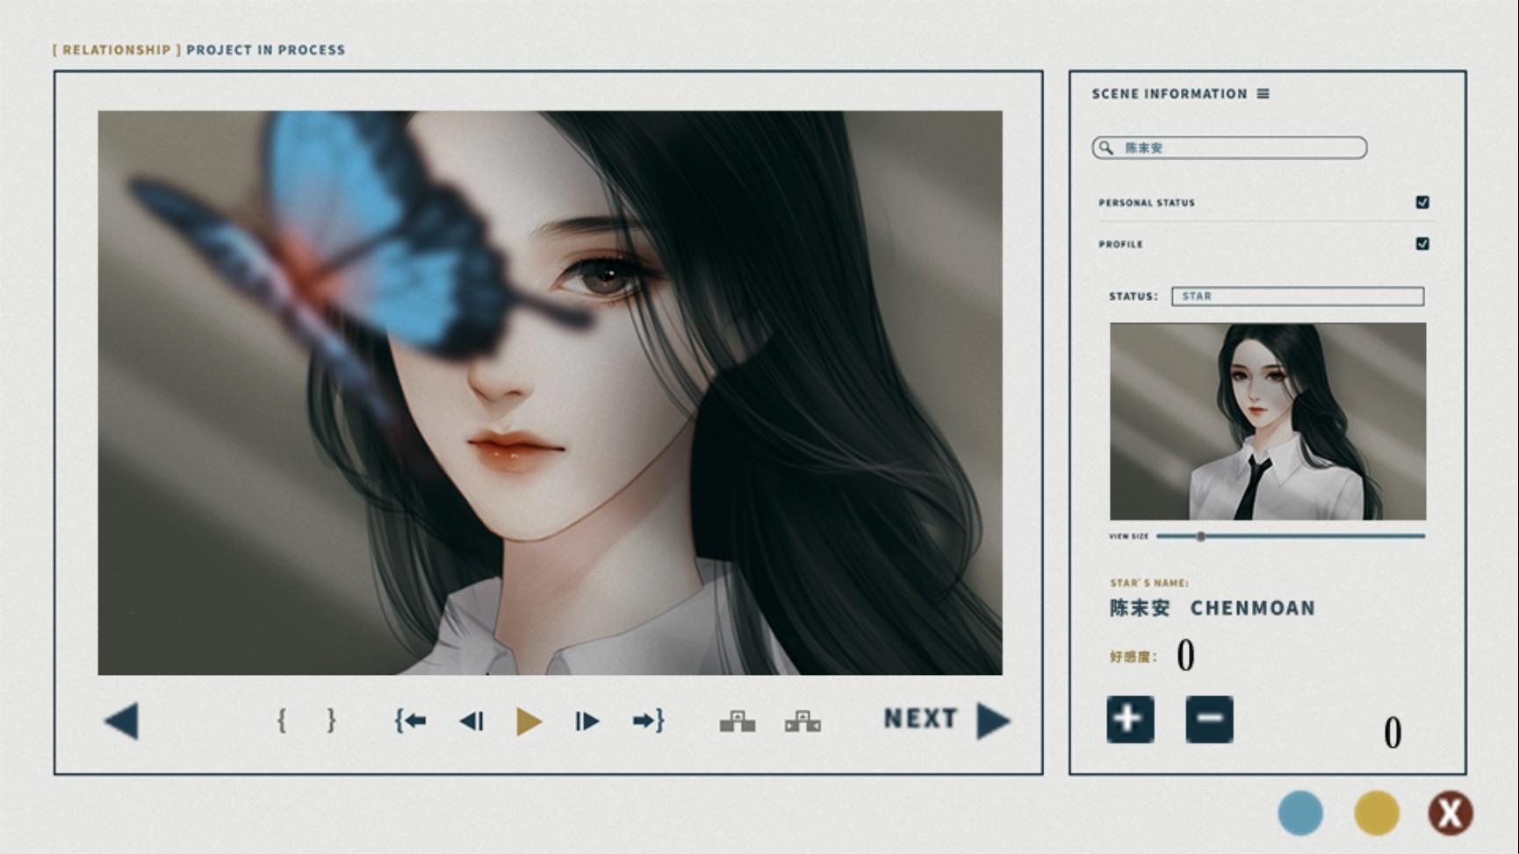The height and width of the screenshot is (854, 1519).
Task: Click the right curly brace mark-out icon
Action: click(331, 721)
